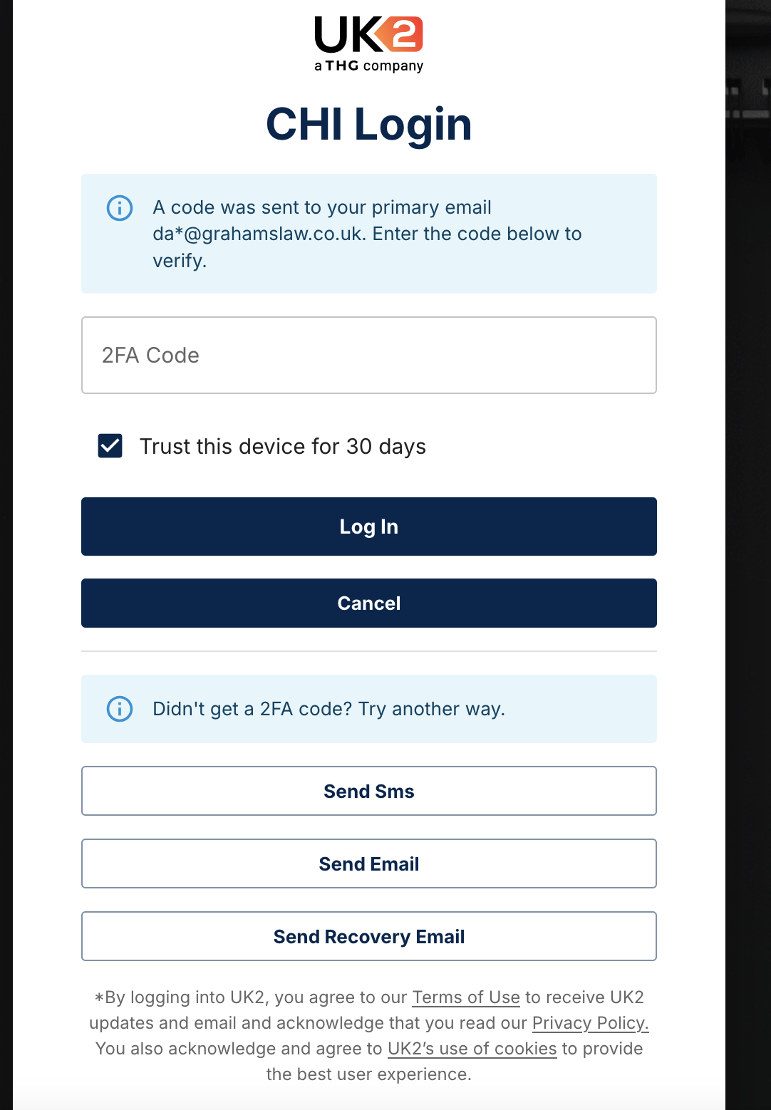Request the code via Send Sms
The height and width of the screenshot is (1110, 771).
click(x=368, y=791)
